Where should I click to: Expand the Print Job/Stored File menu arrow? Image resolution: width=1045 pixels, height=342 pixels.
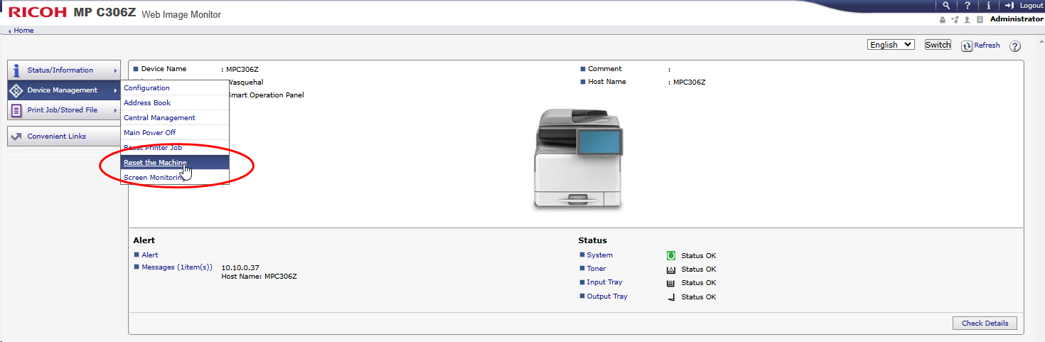(x=115, y=110)
